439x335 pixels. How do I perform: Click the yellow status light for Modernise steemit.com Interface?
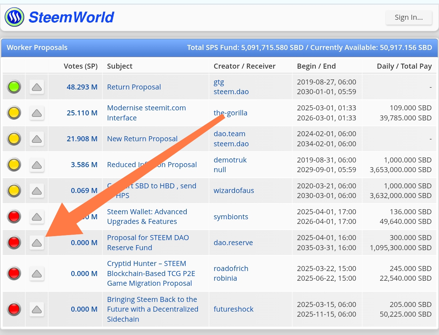14,113
